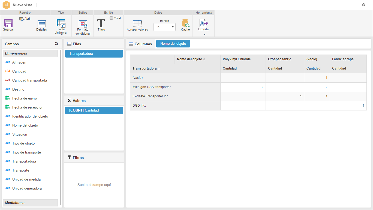The width and height of the screenshot is (373, 210).
Task: Select the Fecha de envío field
Action: tap(25, 98)
